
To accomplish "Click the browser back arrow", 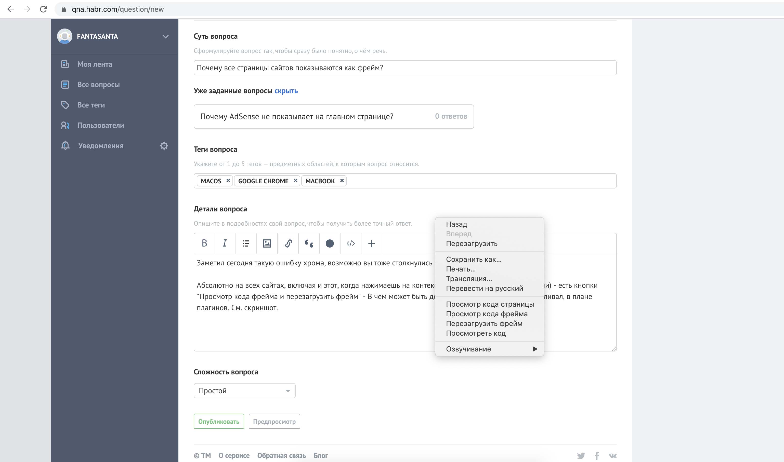I will click(x=11, y=9).
